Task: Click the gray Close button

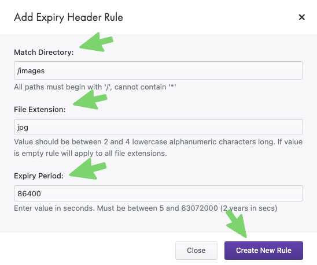Action: pyautogui.click(x=196, y=250)
